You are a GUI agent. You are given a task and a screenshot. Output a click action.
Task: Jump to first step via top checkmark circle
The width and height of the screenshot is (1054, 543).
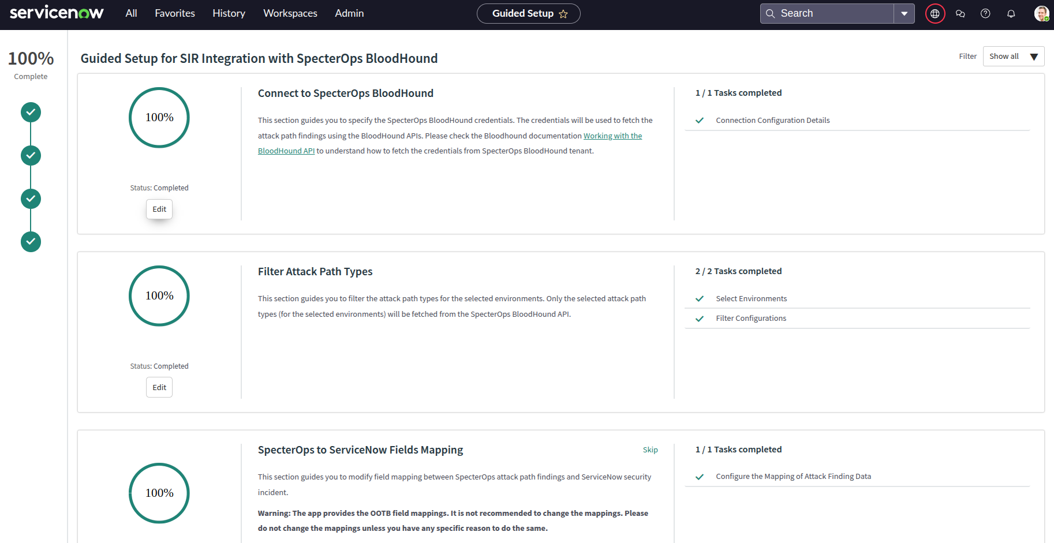tap(31, 112)
